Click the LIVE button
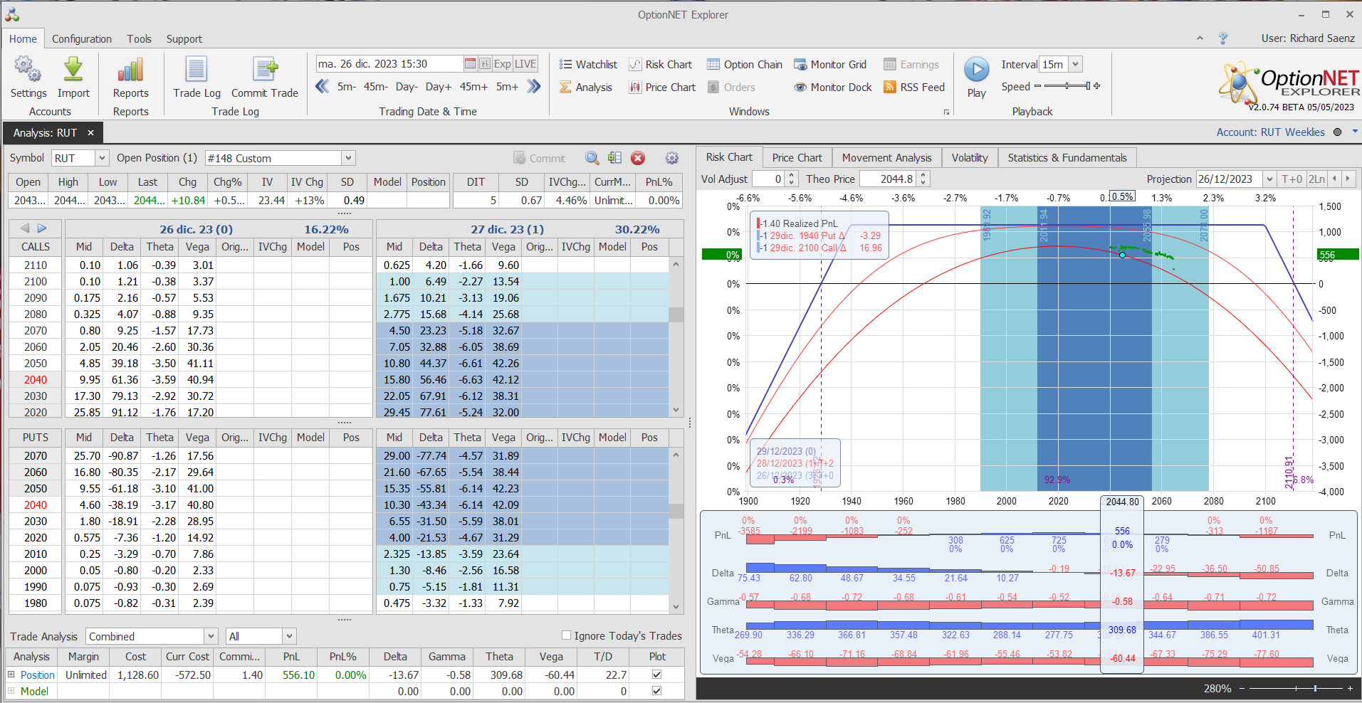The width and height of the screenshot is (1362, 703). (525, 64)
